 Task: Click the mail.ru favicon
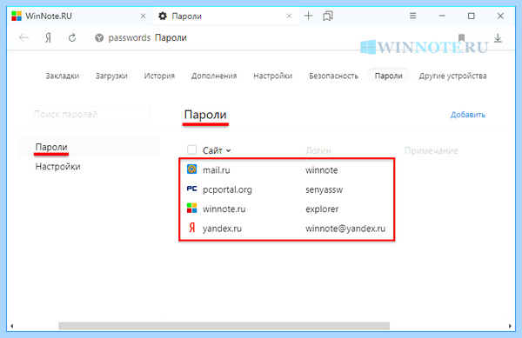(191, 169)
